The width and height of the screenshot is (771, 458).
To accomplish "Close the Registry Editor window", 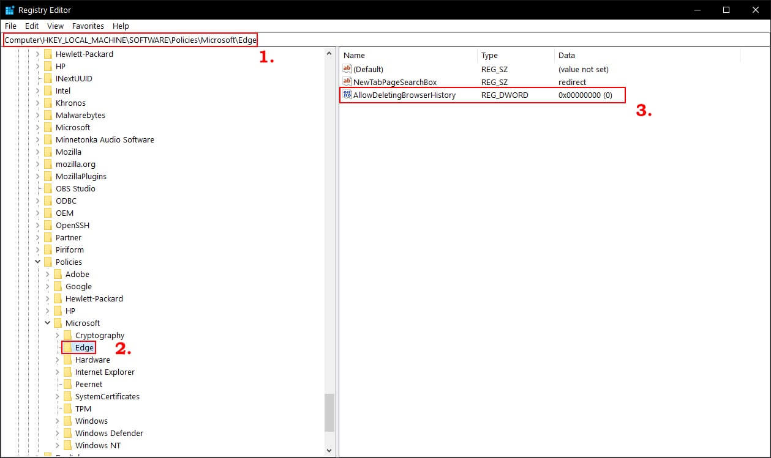I will pos(754,10).
